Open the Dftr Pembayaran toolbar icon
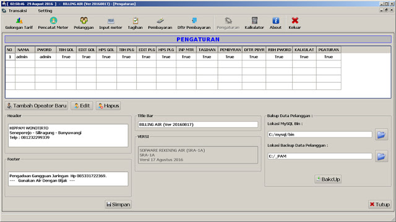Viewport: 396px width, 222px height. coord(194,23)
